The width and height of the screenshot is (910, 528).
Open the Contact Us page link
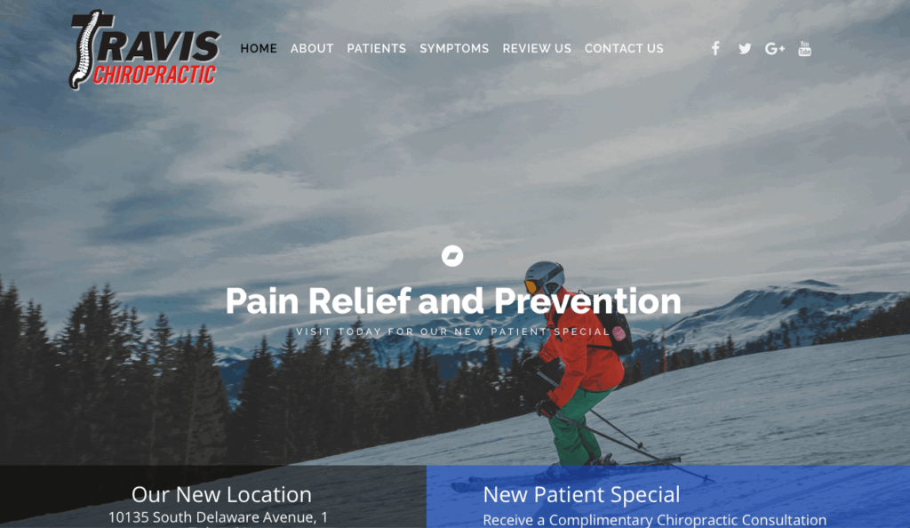pyautogui.click(x=624, y=49)
